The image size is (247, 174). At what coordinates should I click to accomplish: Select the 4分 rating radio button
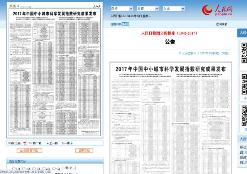(x=44, y=169)
